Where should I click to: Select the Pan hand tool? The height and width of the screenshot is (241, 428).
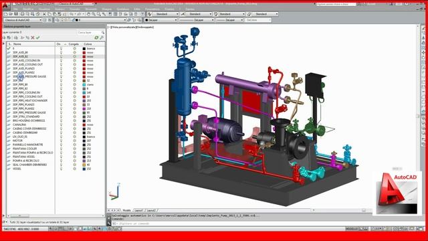click(x=88, y=14)
